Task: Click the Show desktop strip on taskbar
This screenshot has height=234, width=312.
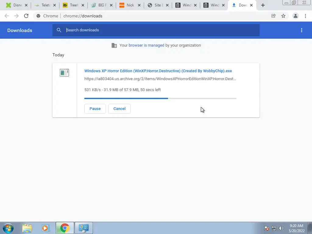Action: pyautogui.click(x=310, y=228)
